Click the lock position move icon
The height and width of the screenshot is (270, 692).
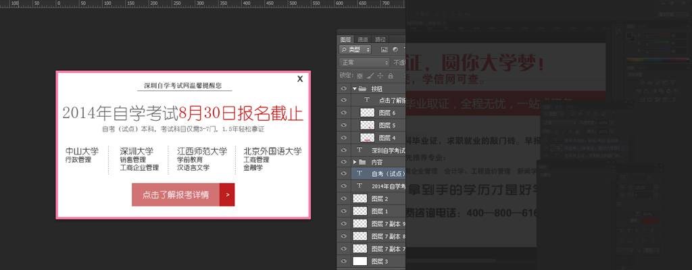coord(380,75)
